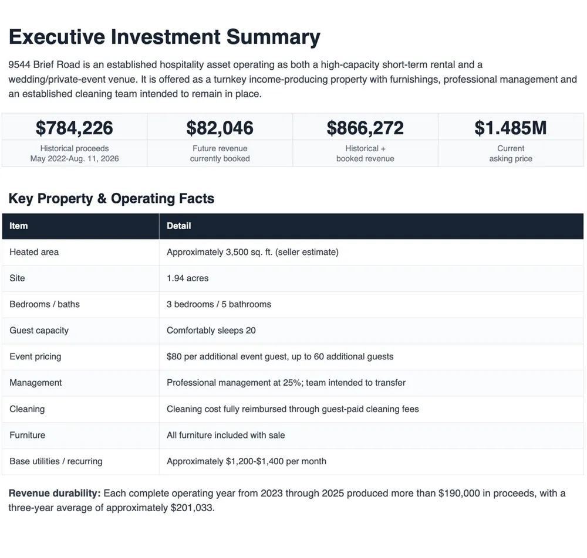The width and height of the screenshot is (587, 558).
Task: Select the 'Event pricing' row label
Action: pyautogui.click(x=35, y=357)
